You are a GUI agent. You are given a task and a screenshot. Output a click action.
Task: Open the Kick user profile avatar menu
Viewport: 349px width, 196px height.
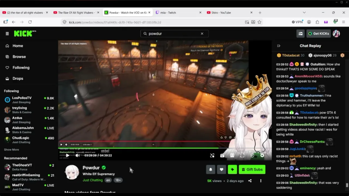pos(336,33)
